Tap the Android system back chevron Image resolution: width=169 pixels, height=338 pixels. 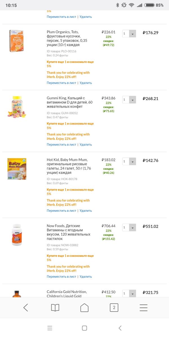(x=120, y=328)
